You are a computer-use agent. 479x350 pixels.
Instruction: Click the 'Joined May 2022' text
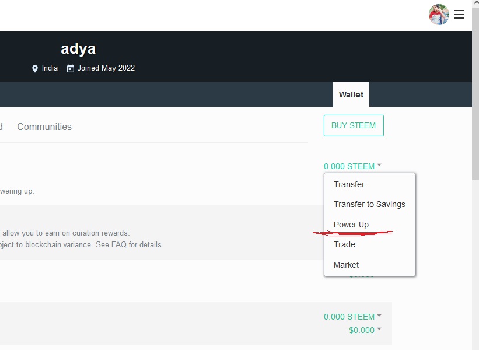[106, 68]
